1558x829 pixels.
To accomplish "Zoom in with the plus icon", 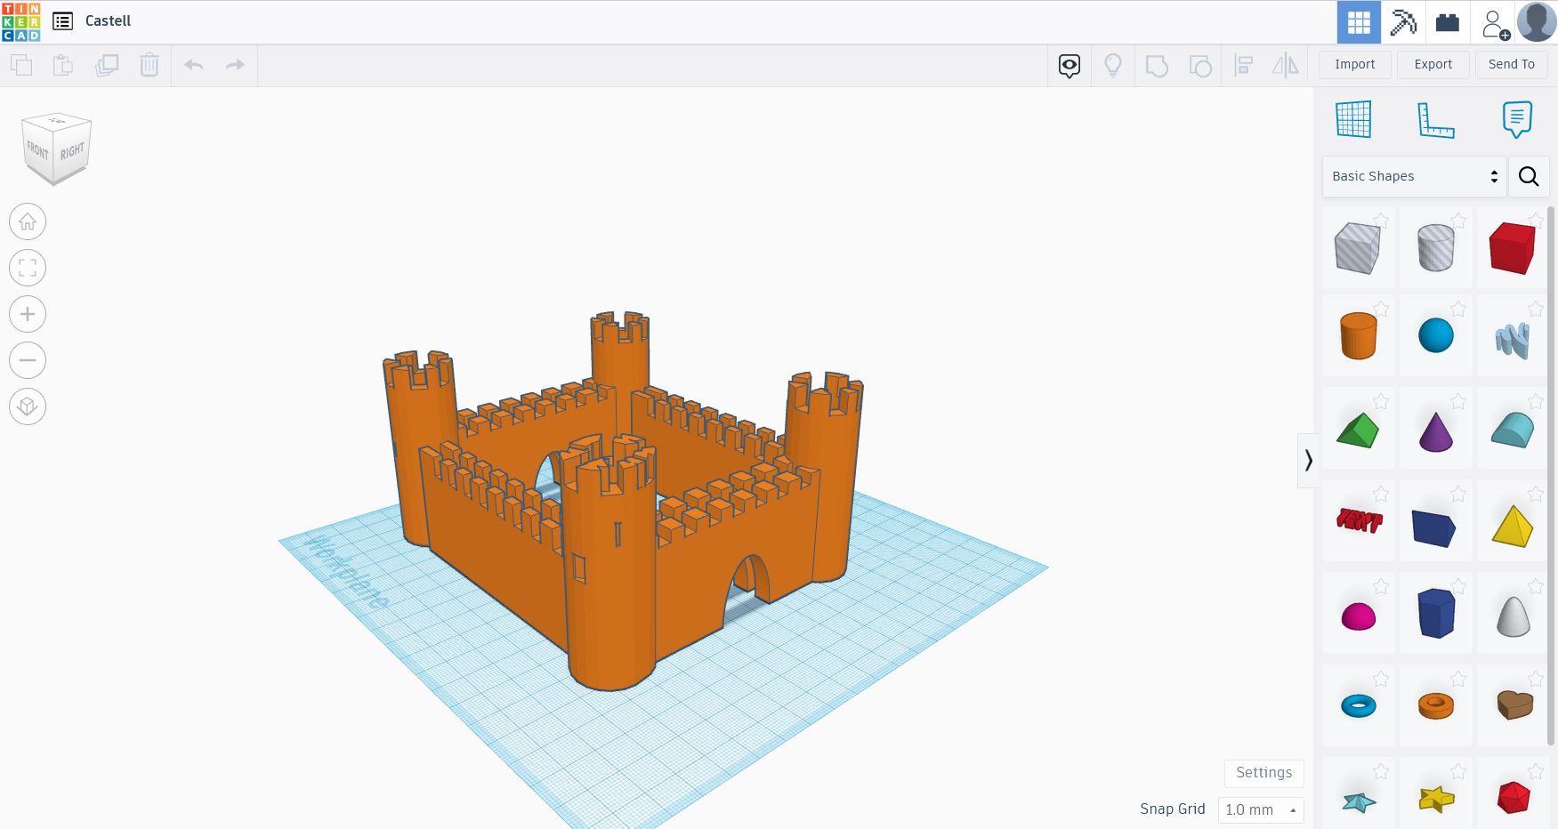I will tap(28, 314).
